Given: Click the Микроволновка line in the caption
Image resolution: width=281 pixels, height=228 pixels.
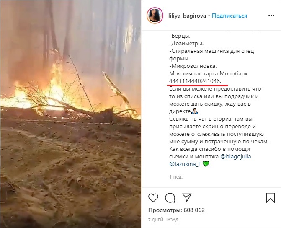Looking at the screenshot, I should point(193,66).
